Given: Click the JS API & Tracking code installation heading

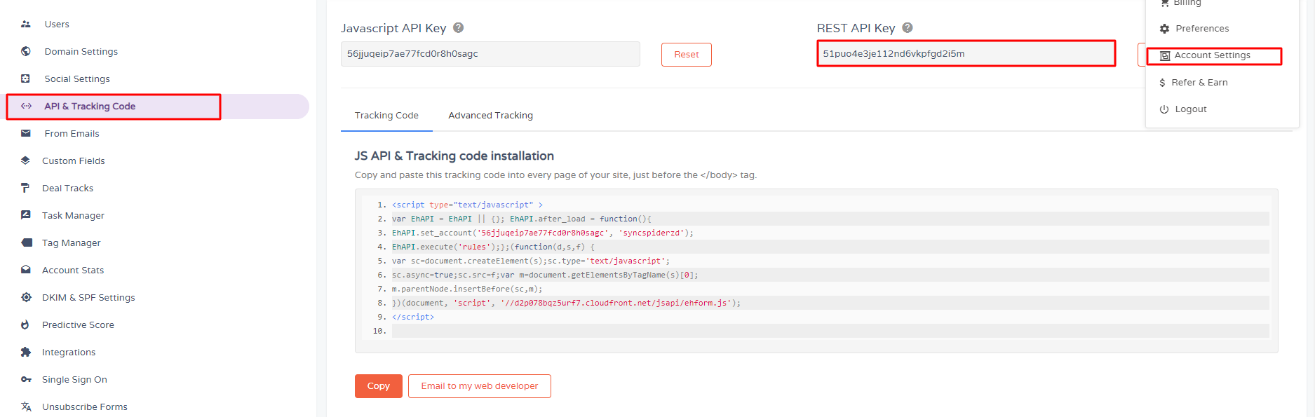Looking at the screenshot, I should (454, 156).
